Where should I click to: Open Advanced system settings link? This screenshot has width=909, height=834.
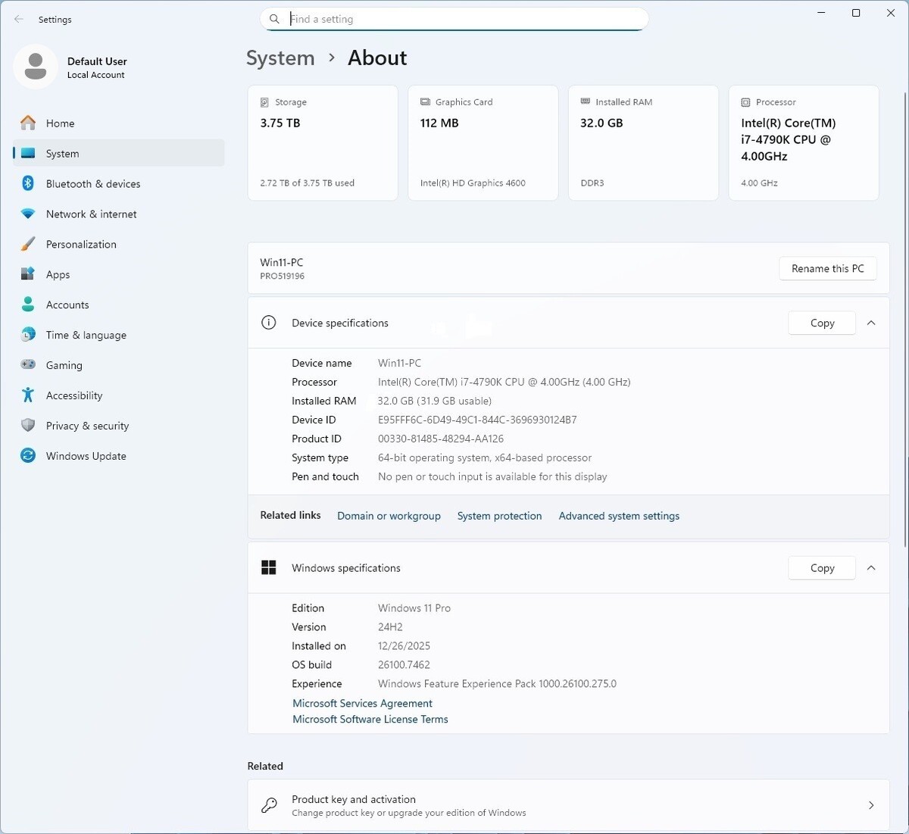619,516
